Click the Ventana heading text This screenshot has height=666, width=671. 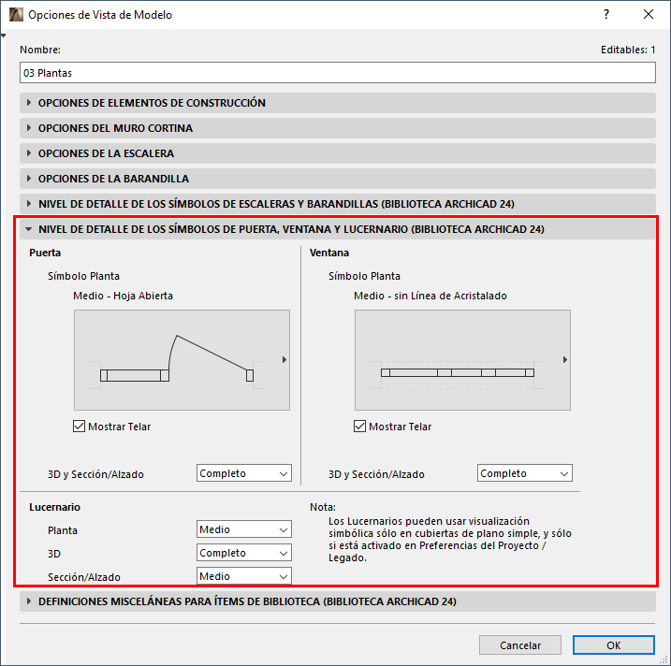coord(329,253)
